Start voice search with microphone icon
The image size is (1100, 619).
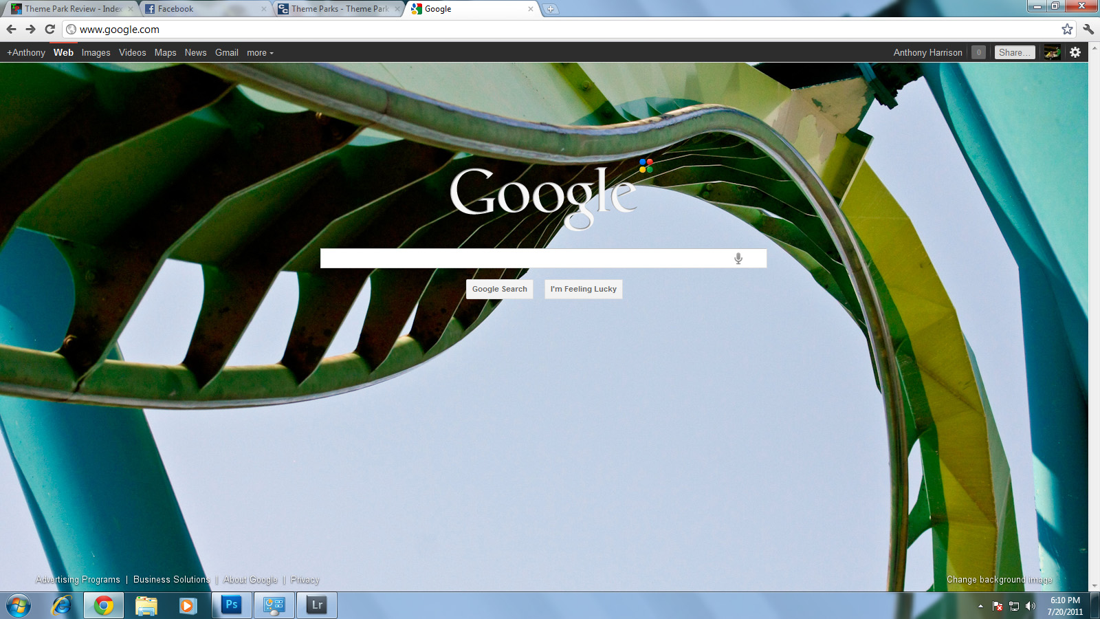point(738,259)
